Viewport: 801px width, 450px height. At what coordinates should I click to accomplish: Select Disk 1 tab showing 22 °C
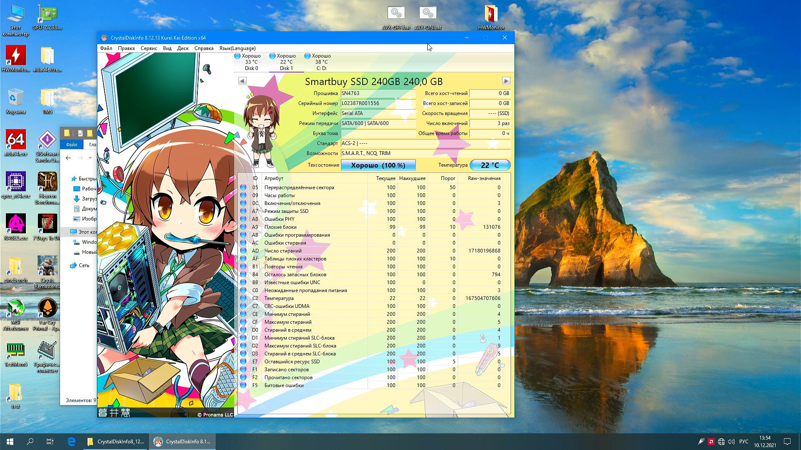[286, 62]
